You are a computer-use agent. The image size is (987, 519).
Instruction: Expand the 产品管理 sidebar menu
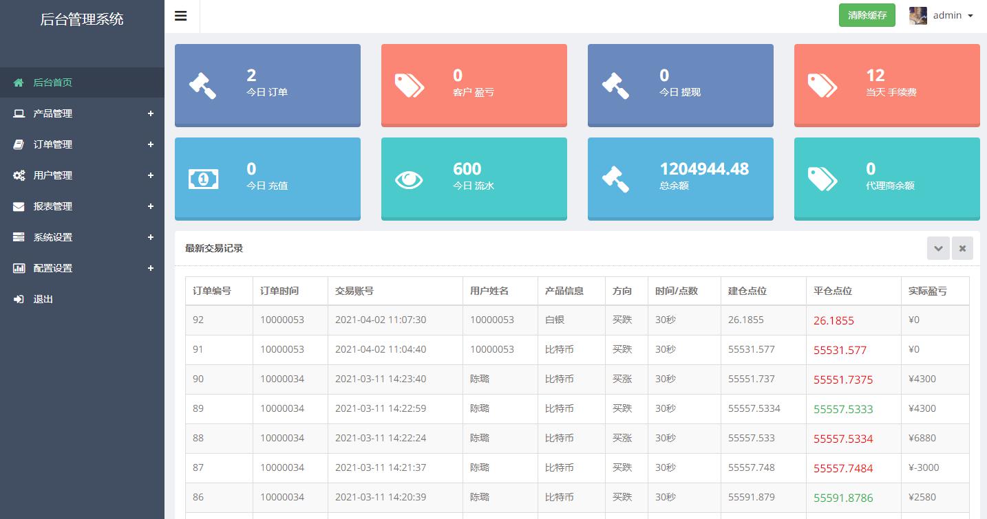point(151,113)
